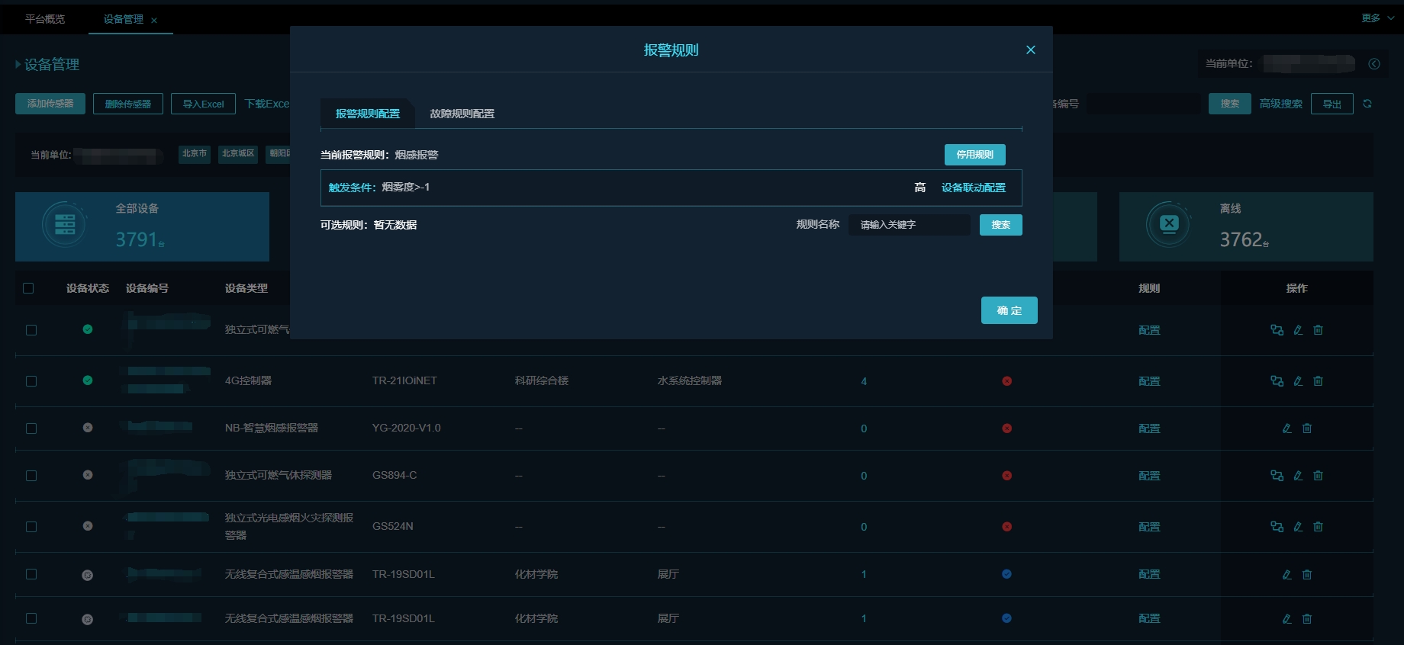Edit the NB-智慧烟感报警器 device with its pencil icon
The image size is (1404, 645).
[x=1286, y=428]
